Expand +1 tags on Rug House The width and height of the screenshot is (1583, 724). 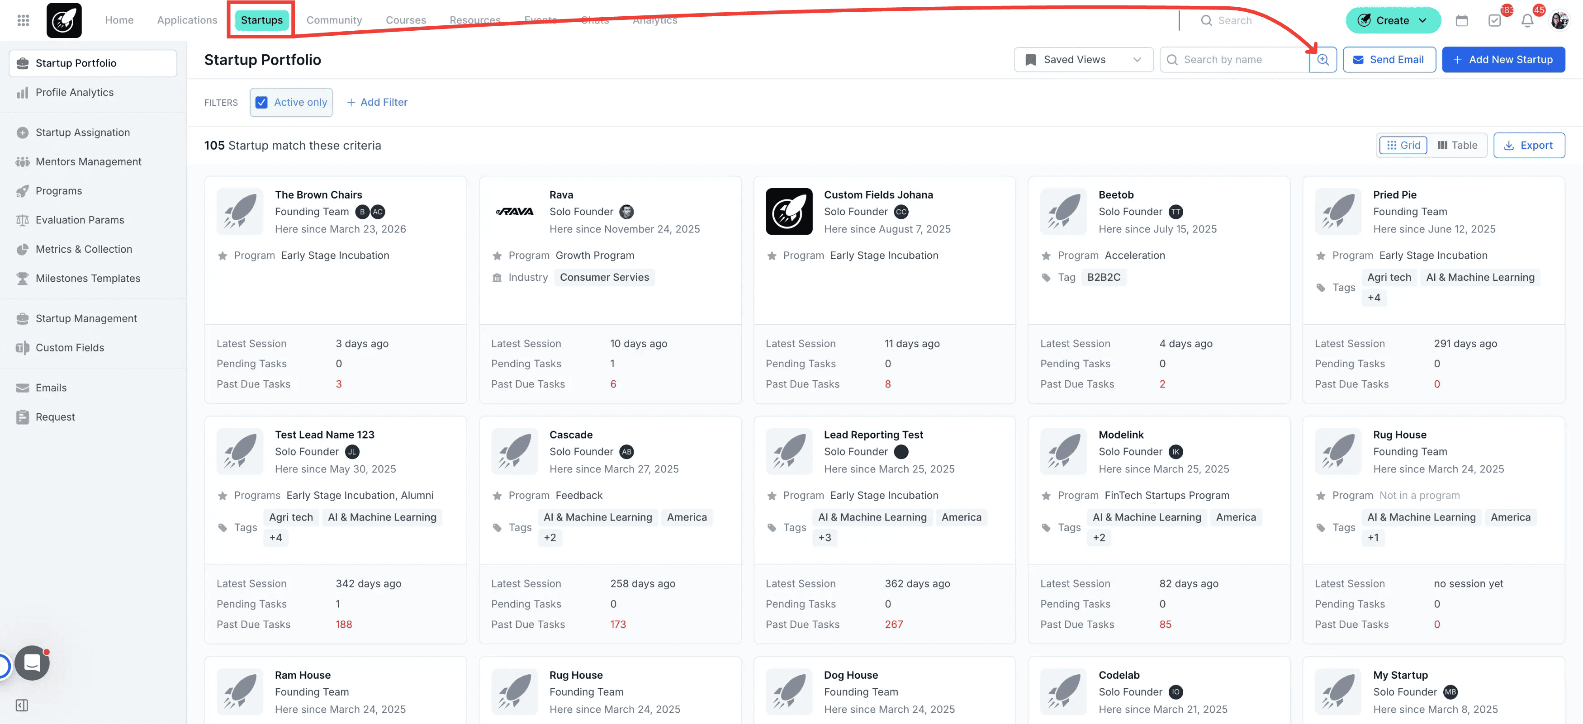[1374, 538]
